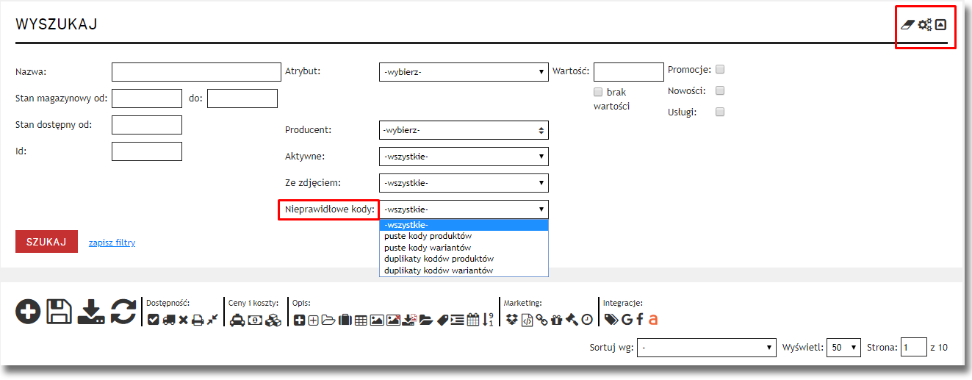Click the large plus icon to add a product

28,312
